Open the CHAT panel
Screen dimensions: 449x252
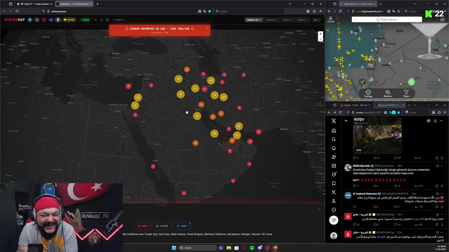[182, 226]
